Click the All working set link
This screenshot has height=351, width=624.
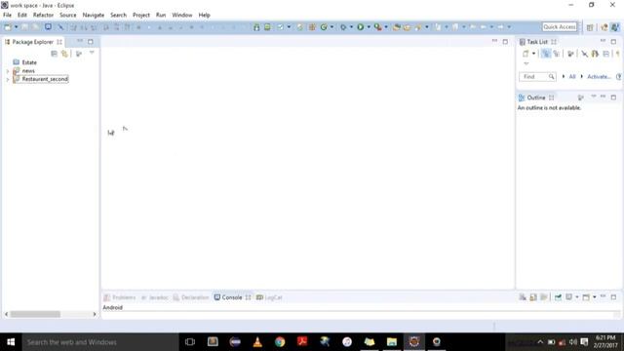(572, 76)
